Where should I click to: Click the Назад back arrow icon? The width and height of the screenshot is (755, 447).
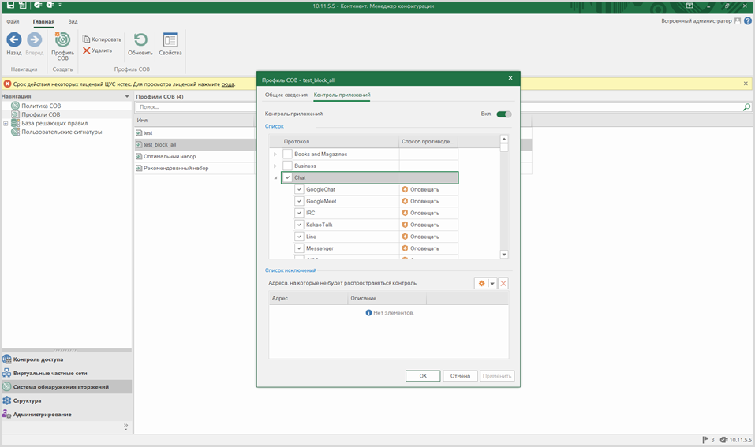tap(14, 40)
